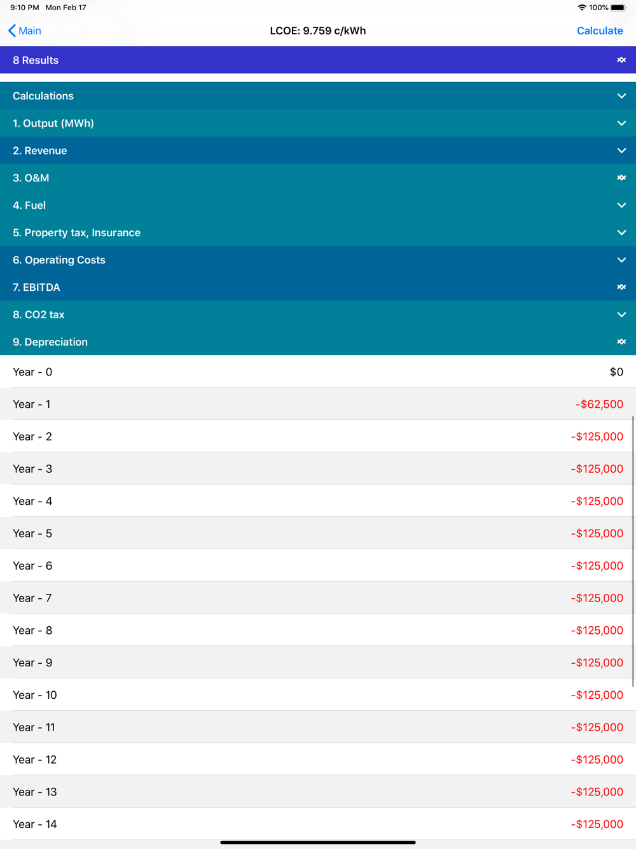This screenshot has width=636, height=849.
Task: Expand the Output (MWh) chevron
Action: pyautogui.click(x=621, y=123)
